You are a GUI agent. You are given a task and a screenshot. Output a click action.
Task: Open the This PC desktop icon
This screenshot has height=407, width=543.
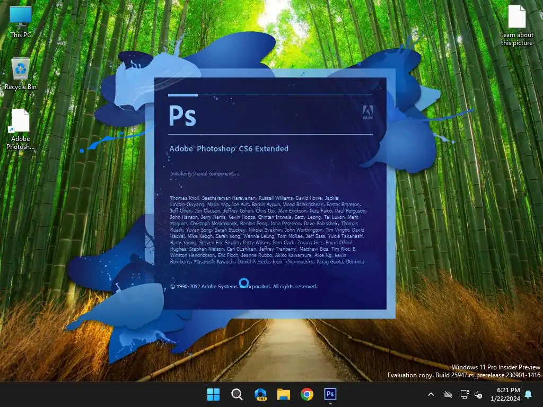[x=21, y=21]
